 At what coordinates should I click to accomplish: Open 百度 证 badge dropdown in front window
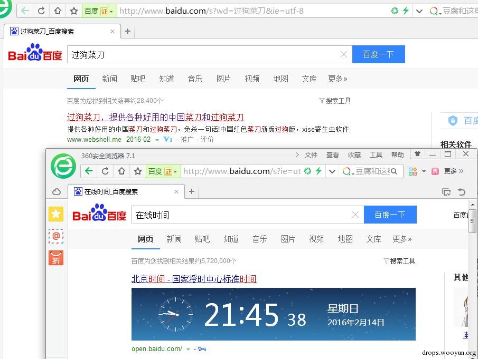(163, 171)
